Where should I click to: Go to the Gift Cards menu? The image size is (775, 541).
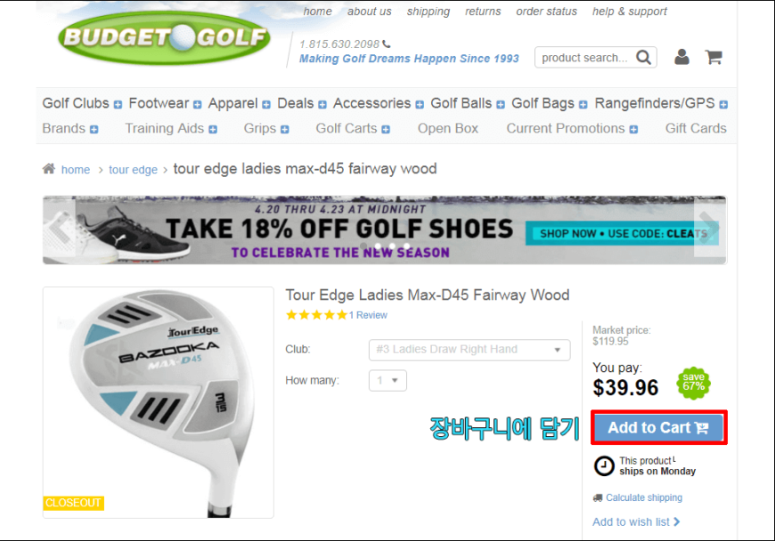[696, 128]
